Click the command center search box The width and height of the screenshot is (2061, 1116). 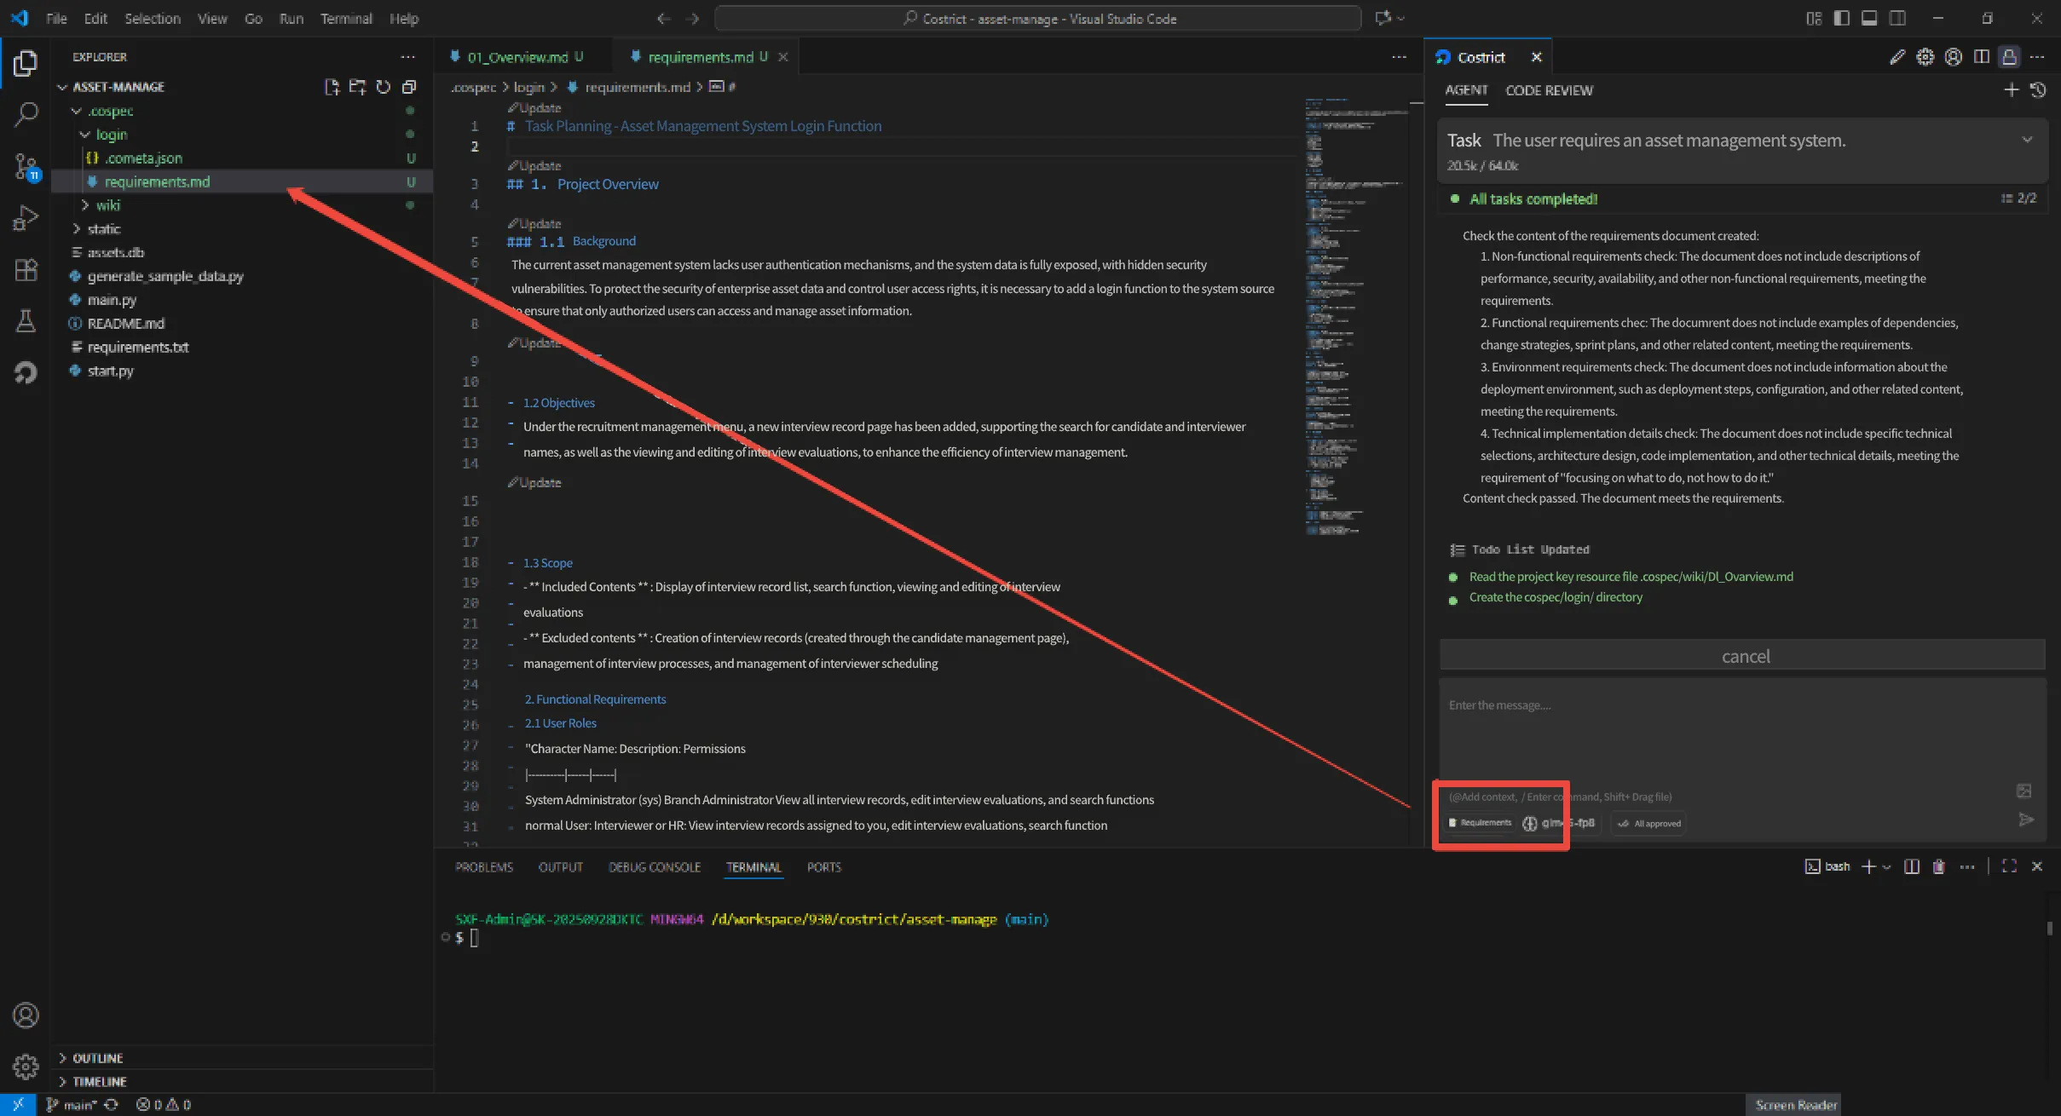coord(1037,18)
